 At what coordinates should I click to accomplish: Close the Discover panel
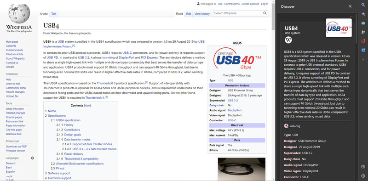pyautogui.click(x=350, y=6)
